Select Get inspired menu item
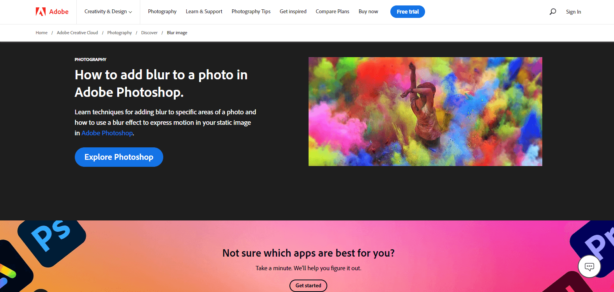 click(x=293, y=12)
